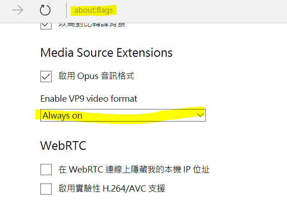
Task: Uncheck the 啟用 Opus 音訊格式 checkbox
Action: (x=46, y=76)
